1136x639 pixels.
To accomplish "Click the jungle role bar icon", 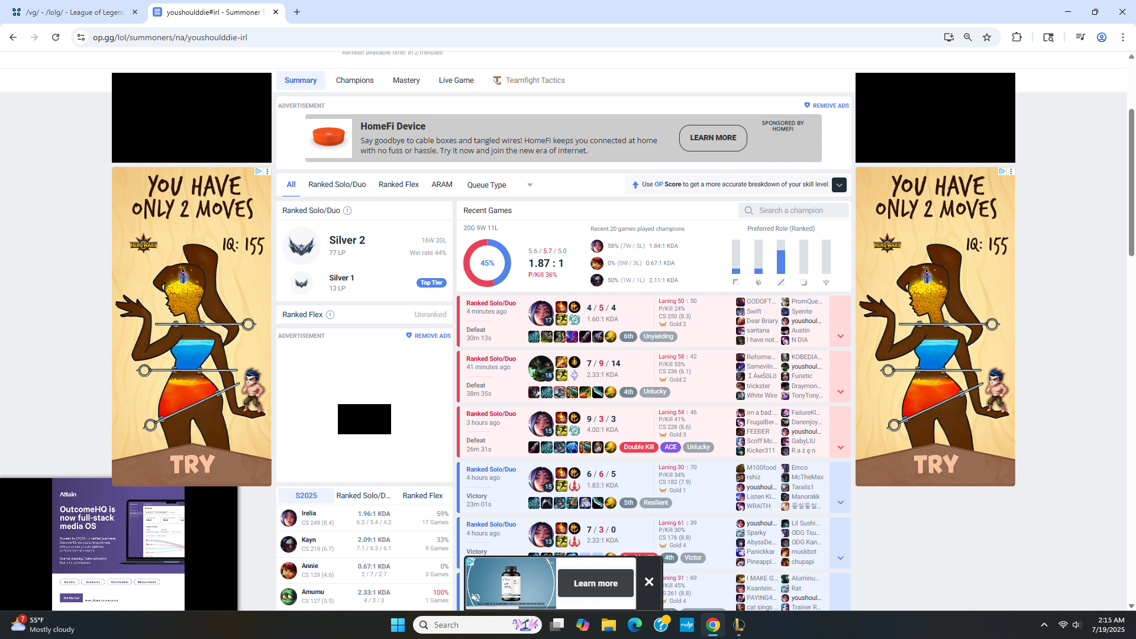I will [759, 282].
